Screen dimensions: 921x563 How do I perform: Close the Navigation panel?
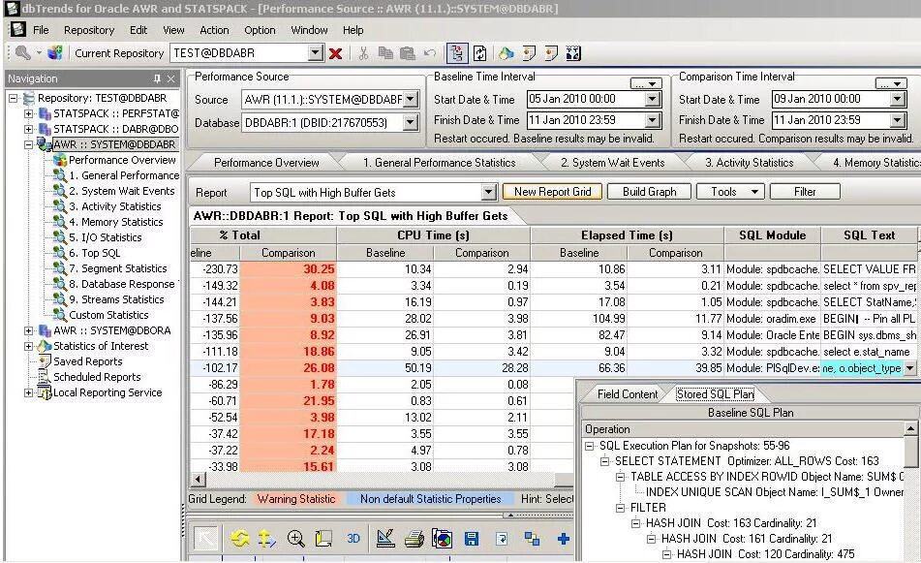[170, 78]
